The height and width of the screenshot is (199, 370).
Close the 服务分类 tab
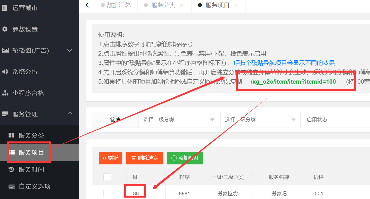(x=182, y=5)
